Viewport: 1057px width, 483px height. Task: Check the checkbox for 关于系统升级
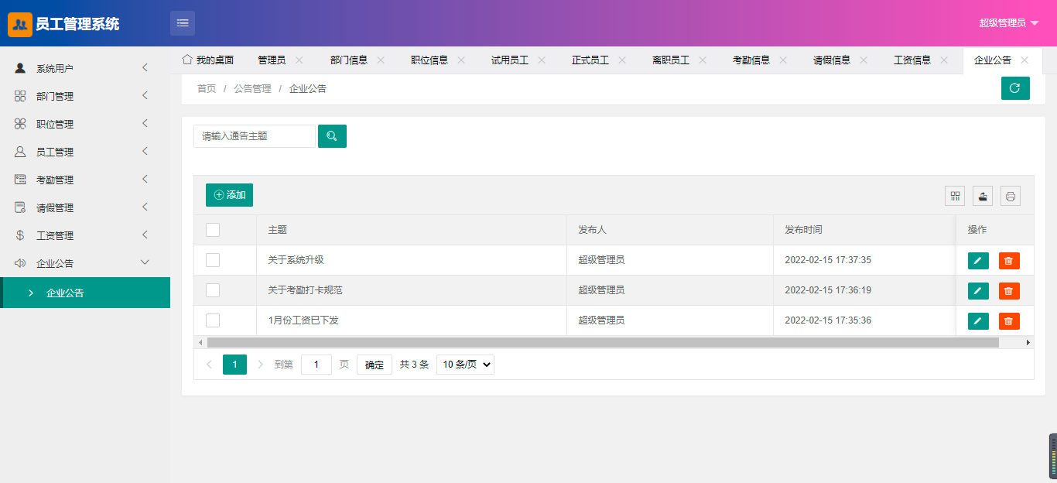(x=213, y=260)
